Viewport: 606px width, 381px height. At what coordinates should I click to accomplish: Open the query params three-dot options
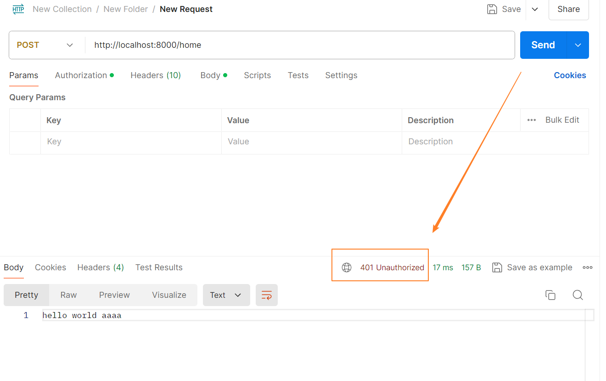coord(532,120)
